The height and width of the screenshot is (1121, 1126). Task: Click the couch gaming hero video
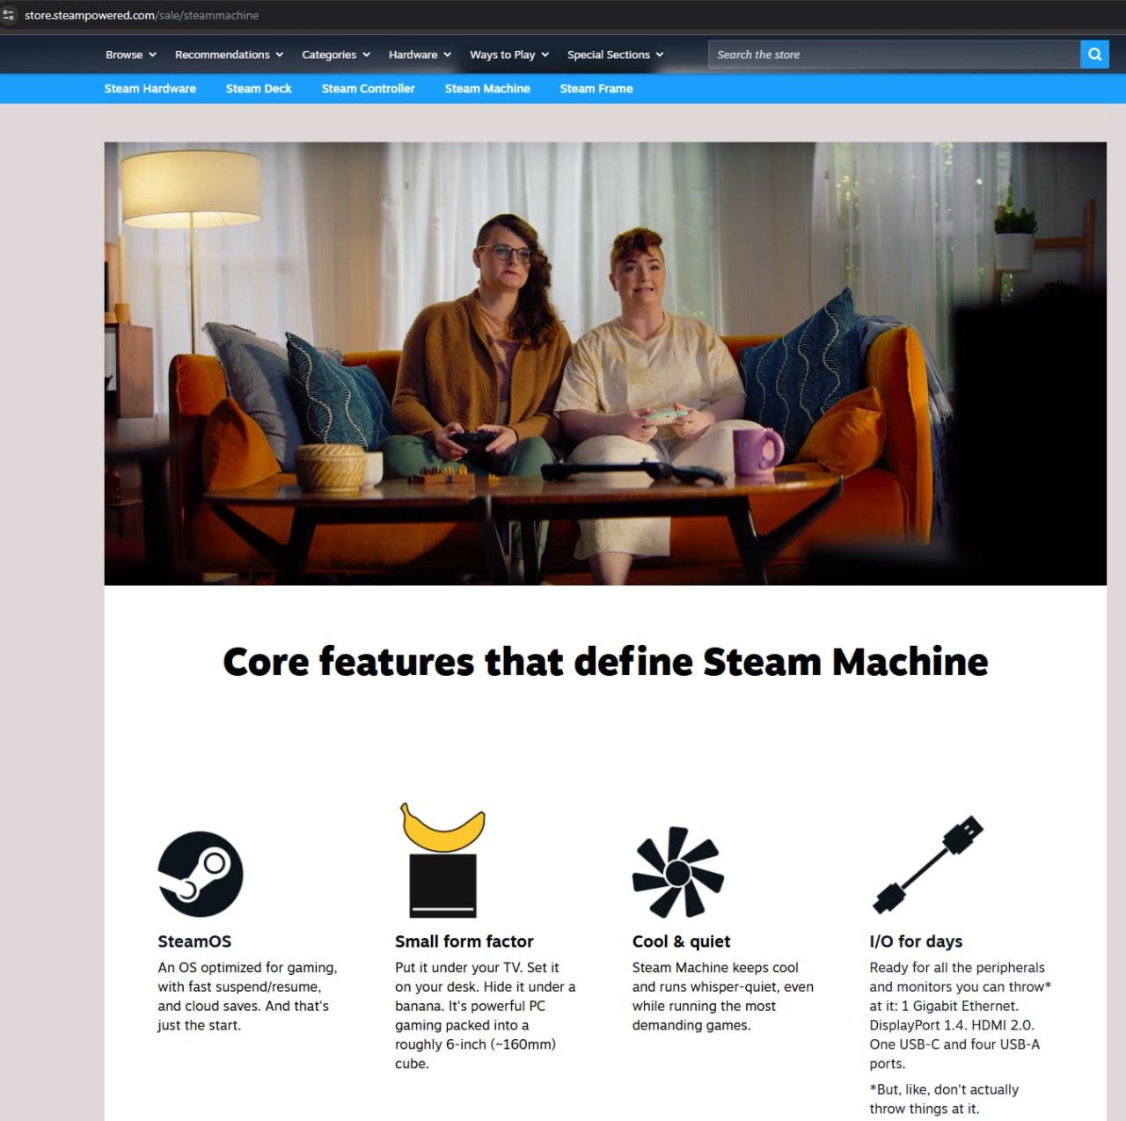605,363
